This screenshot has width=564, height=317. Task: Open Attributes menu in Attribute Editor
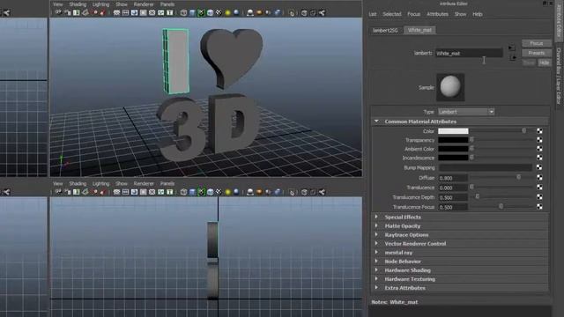(437, 14)
